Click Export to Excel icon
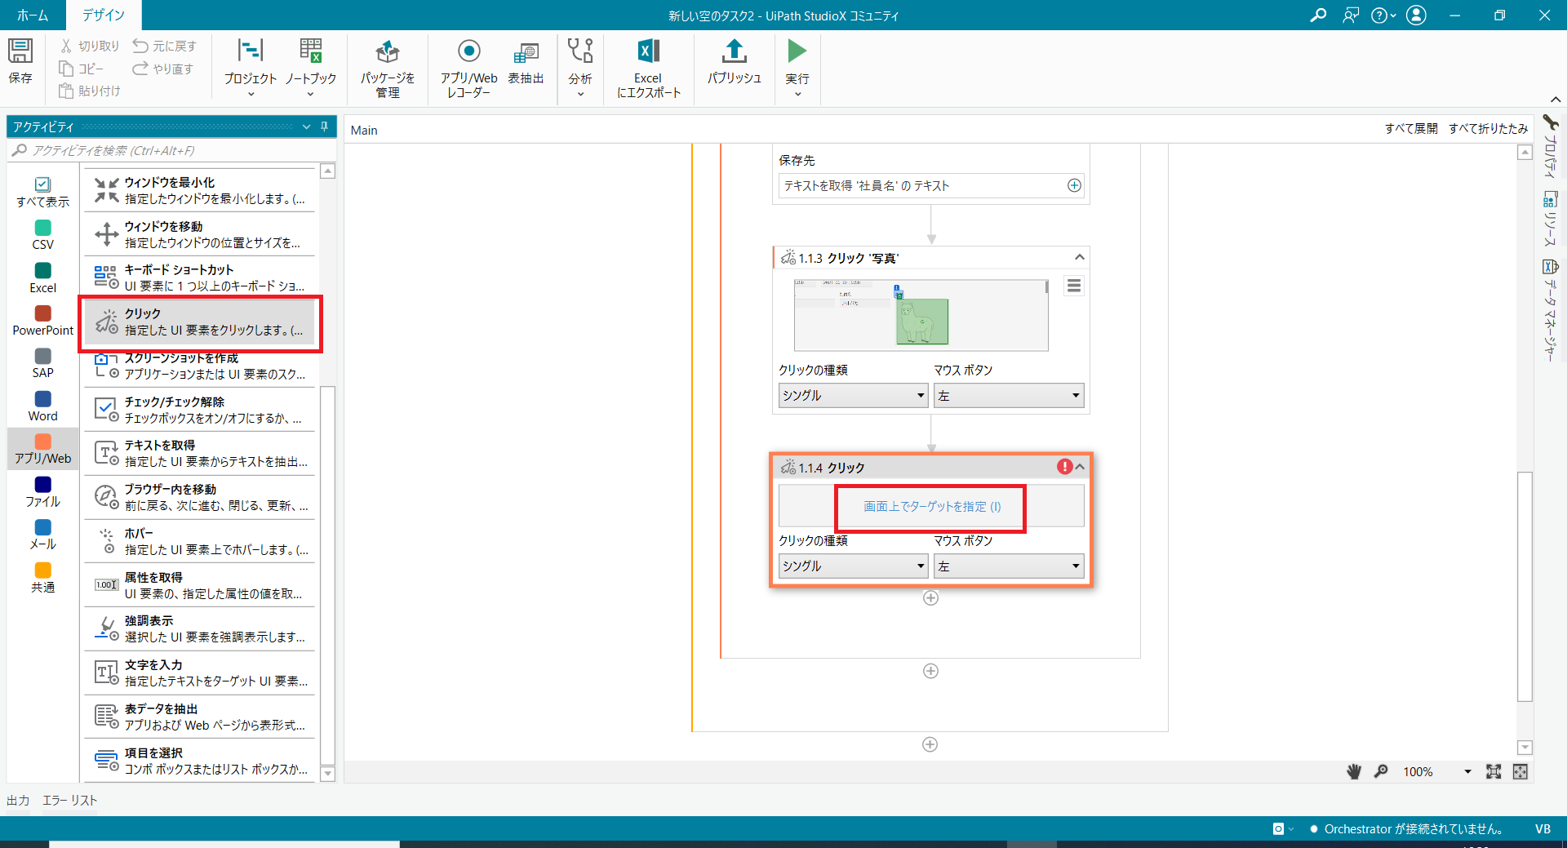1567x848 pixels. pos(648,52)
